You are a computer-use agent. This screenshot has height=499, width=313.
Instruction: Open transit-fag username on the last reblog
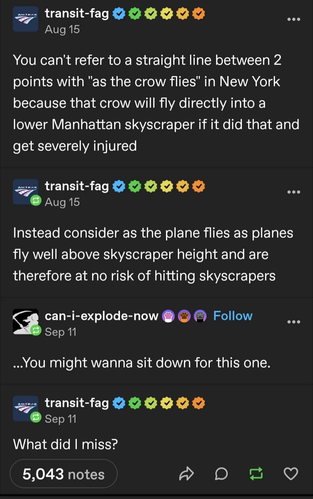(x=77, y=403)
